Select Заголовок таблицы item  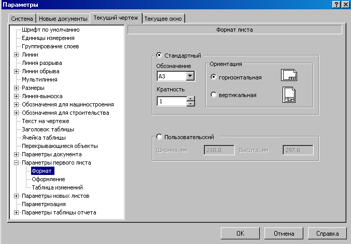pos(48,129)
